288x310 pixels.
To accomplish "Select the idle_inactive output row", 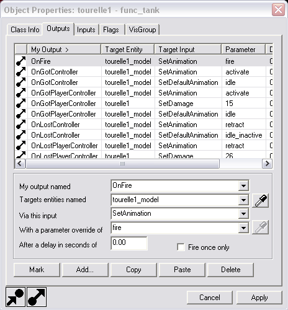I will point(143,135).
